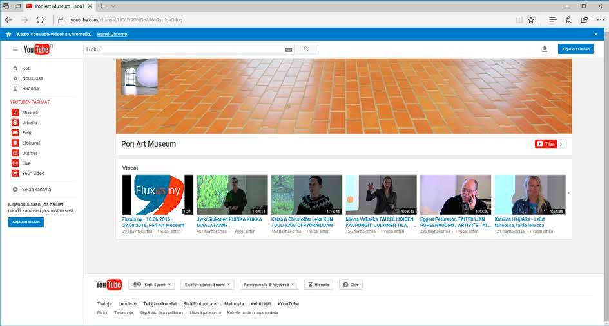Image resolution: width=609 pixels, height=326 pixels.
Task: Click browser forward arrow
Action: (24, 20)
